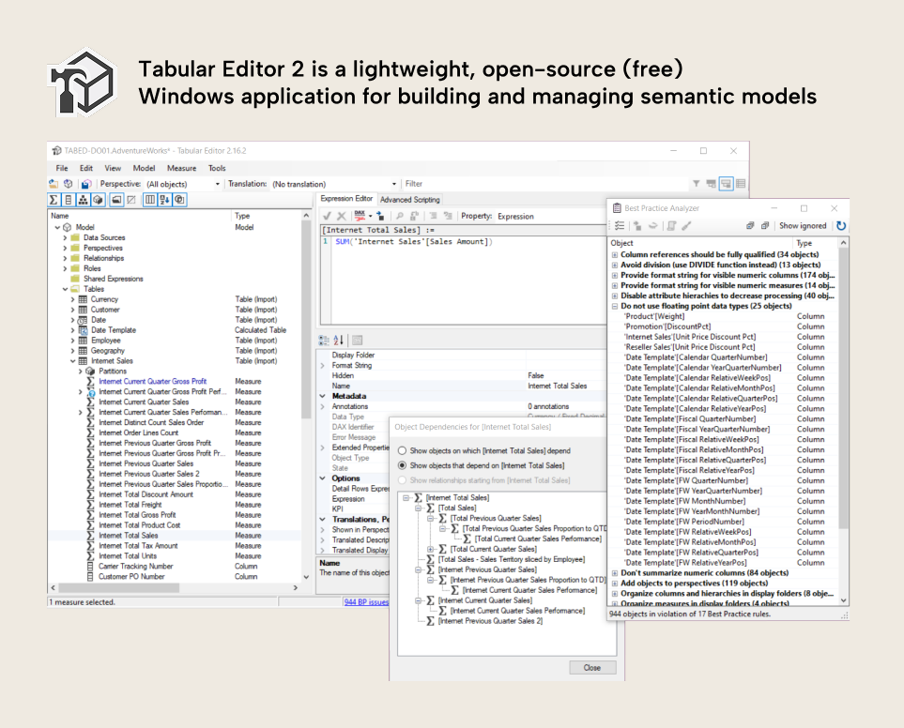Click the DAX formatter icon in Expression Editor
Viewport: 904px width, 728px height.
[358, 217]
